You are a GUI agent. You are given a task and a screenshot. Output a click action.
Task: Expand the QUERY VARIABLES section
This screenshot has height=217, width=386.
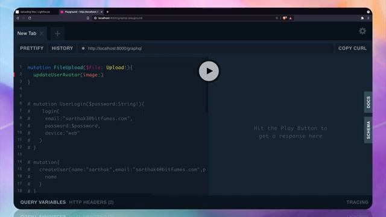pos(43,203)
